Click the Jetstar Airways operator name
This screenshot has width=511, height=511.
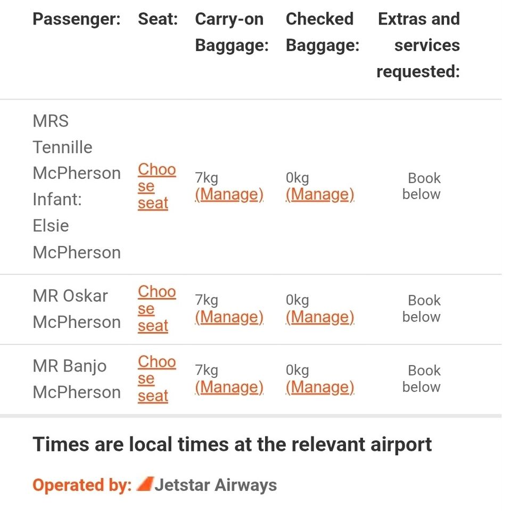[x=216, y=485]
